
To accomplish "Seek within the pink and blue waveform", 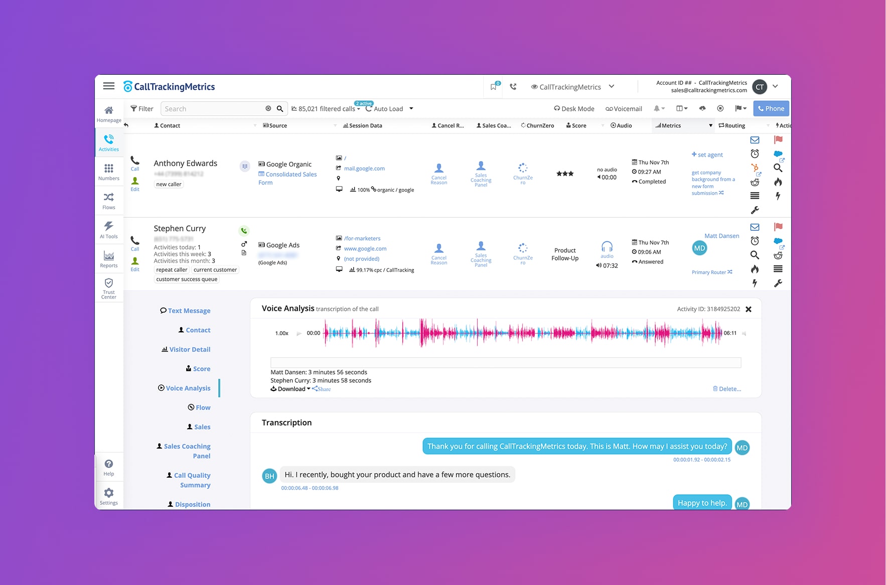I will tap(523, 333).
